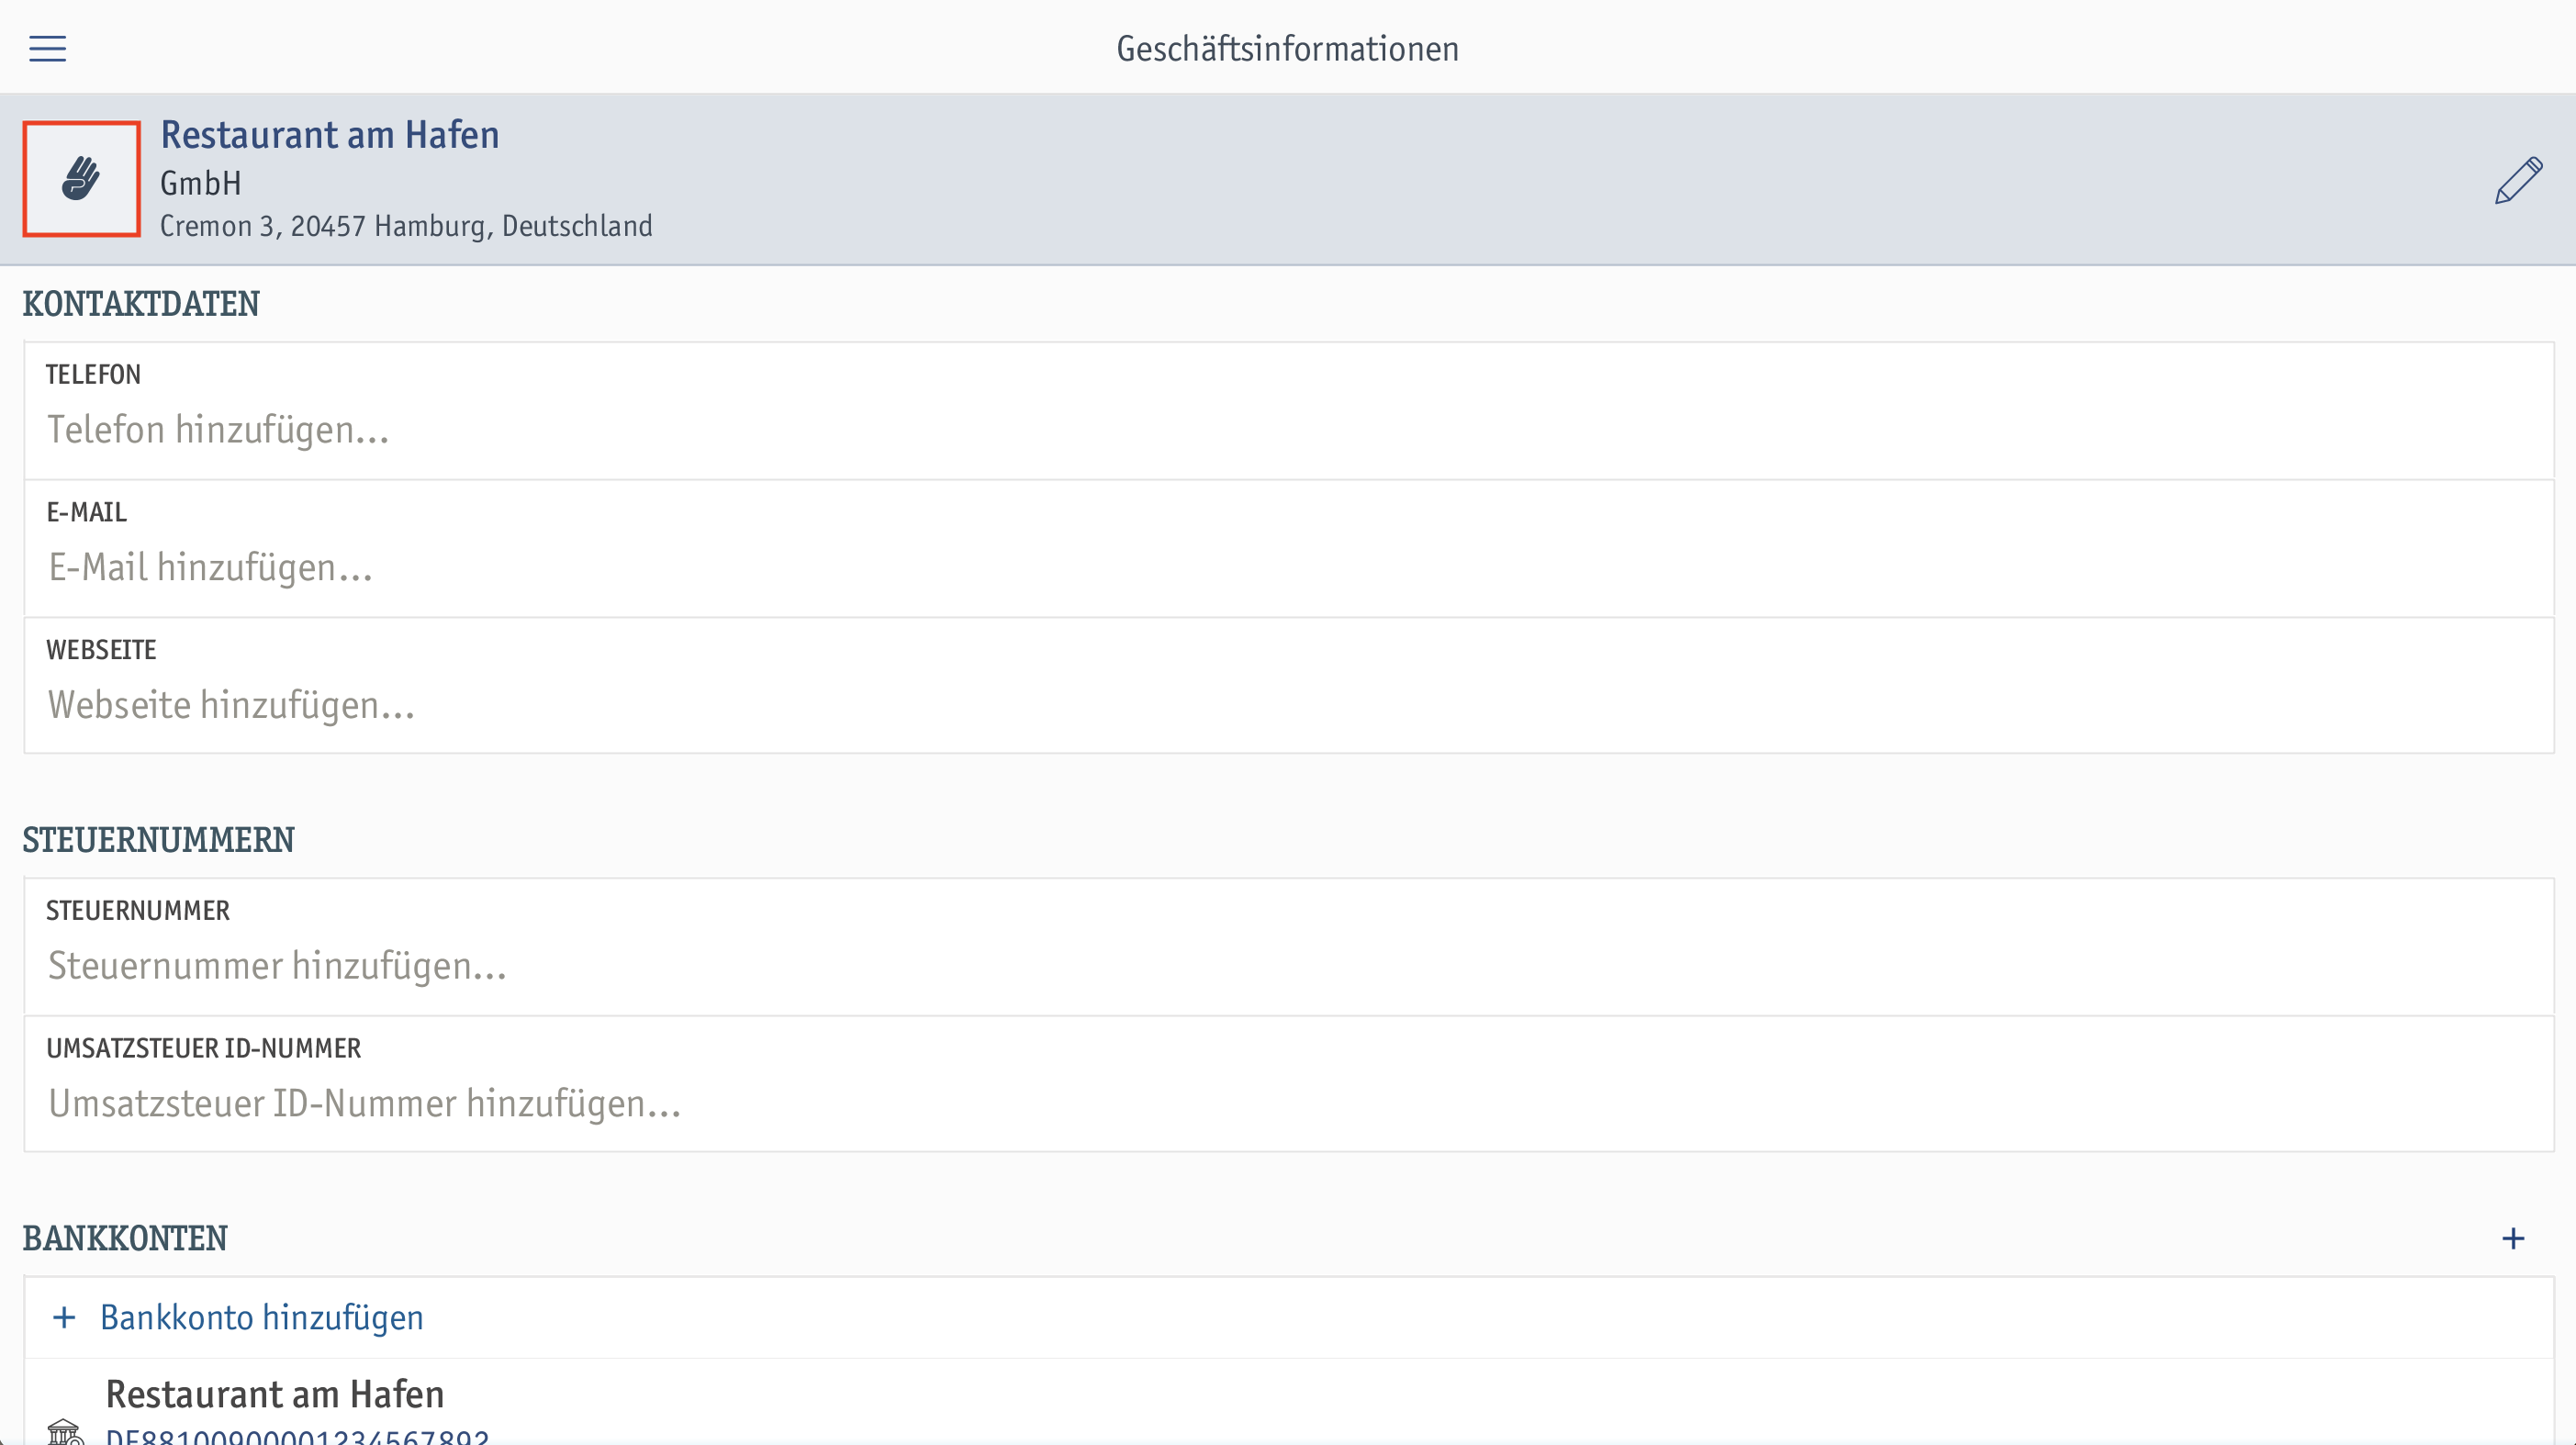Edit business details with pencil icon

tap(2518, 180)
